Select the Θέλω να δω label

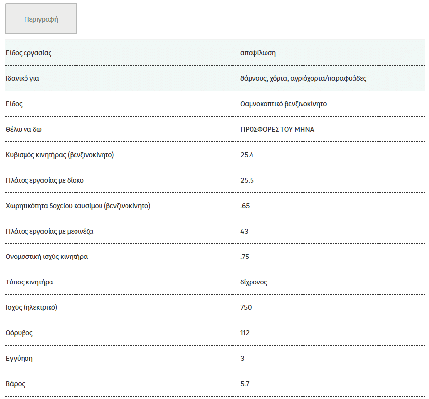tap(24, 129)
